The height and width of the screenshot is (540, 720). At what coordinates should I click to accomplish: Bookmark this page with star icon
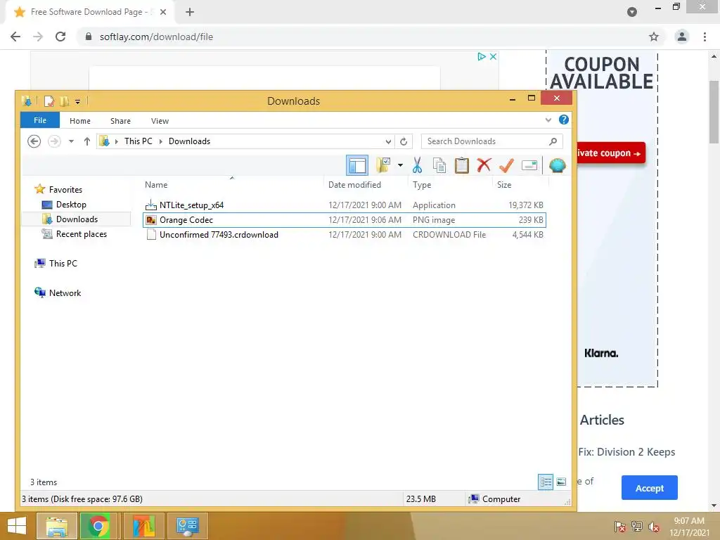[654, 37]
